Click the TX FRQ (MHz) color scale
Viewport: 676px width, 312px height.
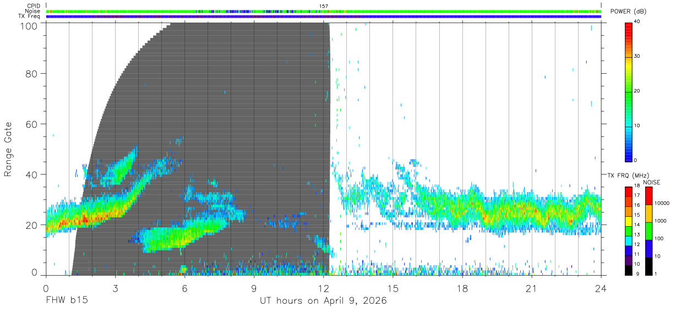(629, 231)
